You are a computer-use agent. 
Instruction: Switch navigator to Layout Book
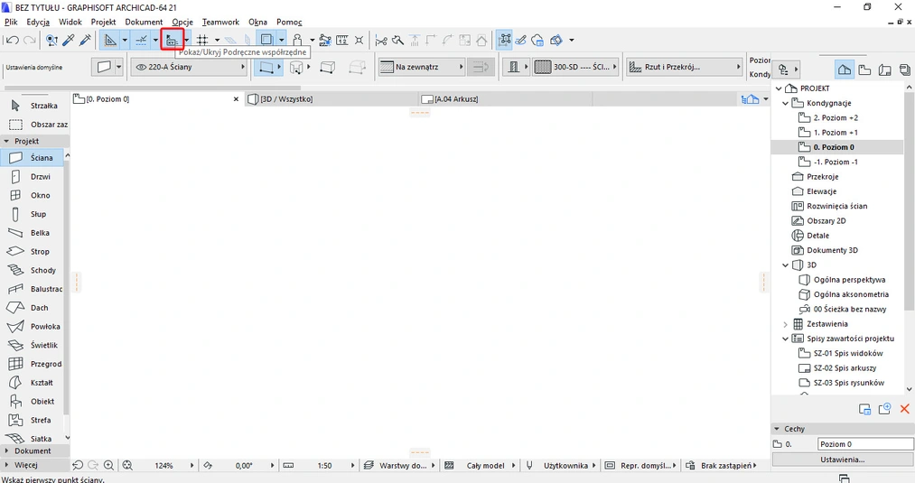click(x=884, y=70)
